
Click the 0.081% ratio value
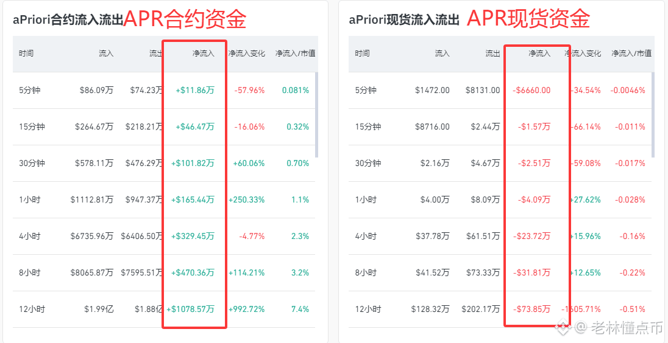tap(296, 90)
